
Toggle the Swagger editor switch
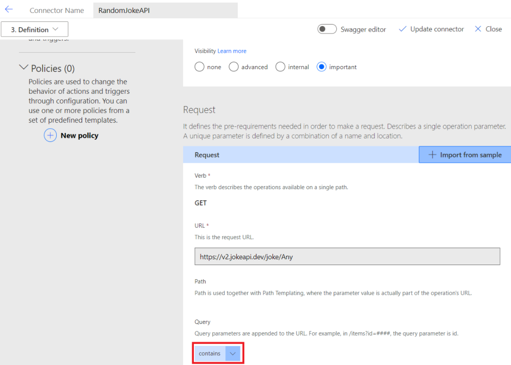pos(327,29)
